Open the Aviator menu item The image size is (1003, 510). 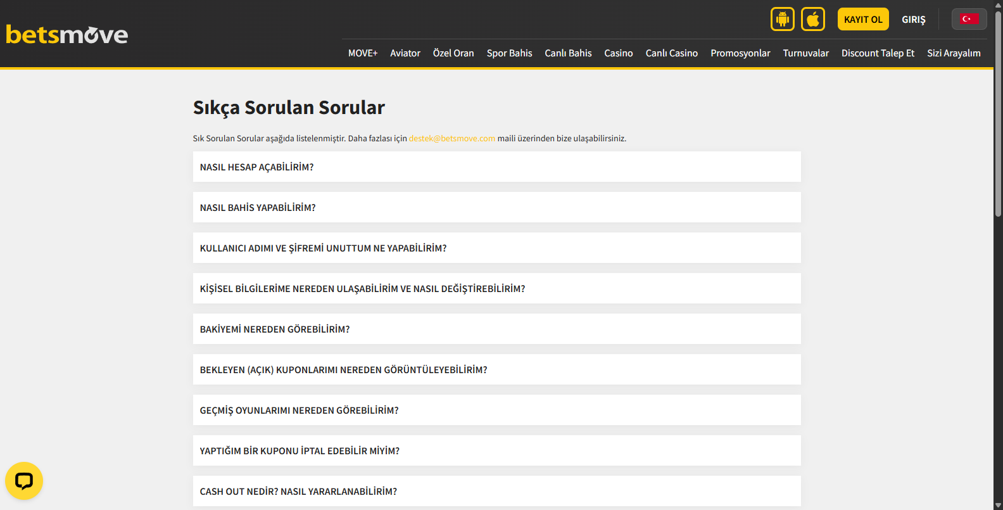pyautogui.click(x=405, y=53)
